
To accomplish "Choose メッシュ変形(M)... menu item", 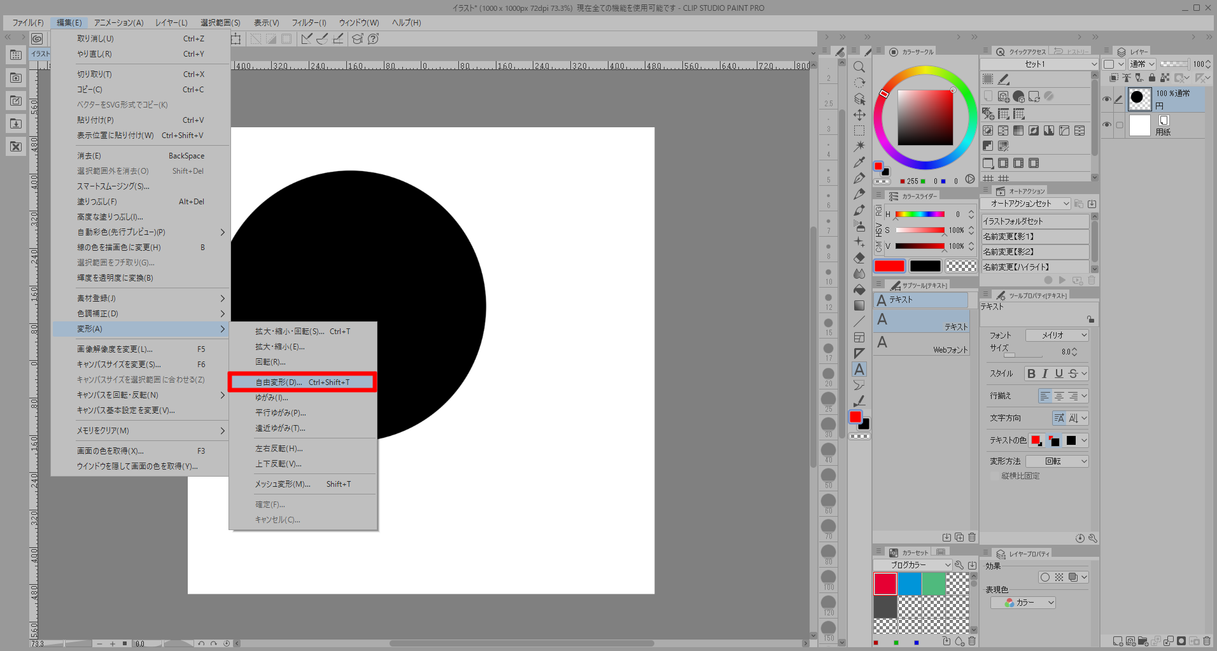I will [x=303, y=484].
